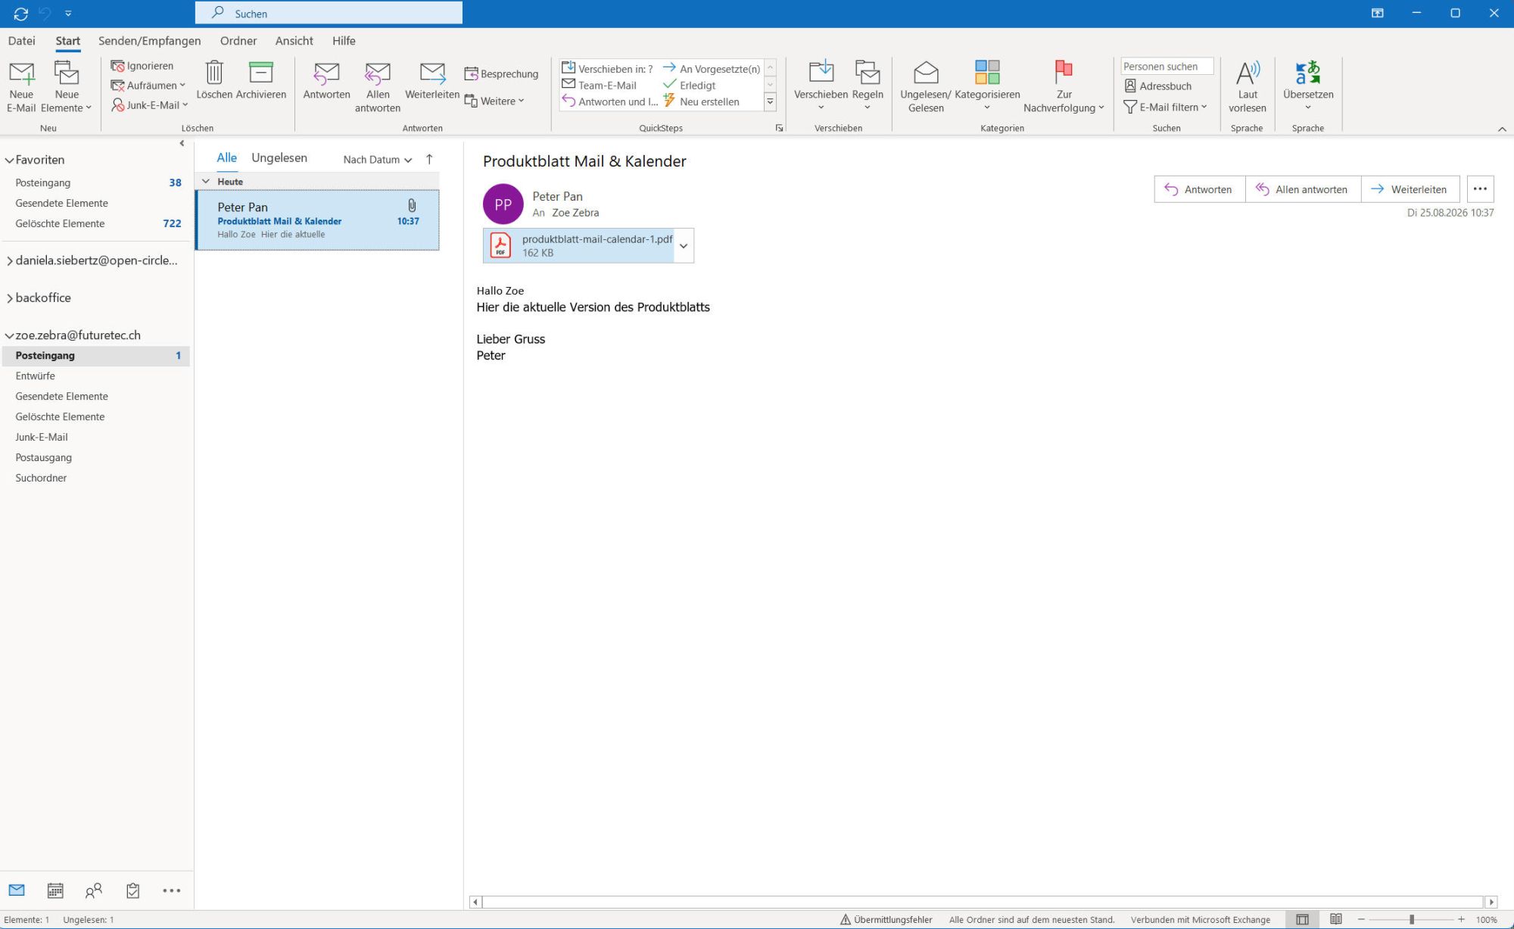Open the Adressbuch button

coord(1158,86)
